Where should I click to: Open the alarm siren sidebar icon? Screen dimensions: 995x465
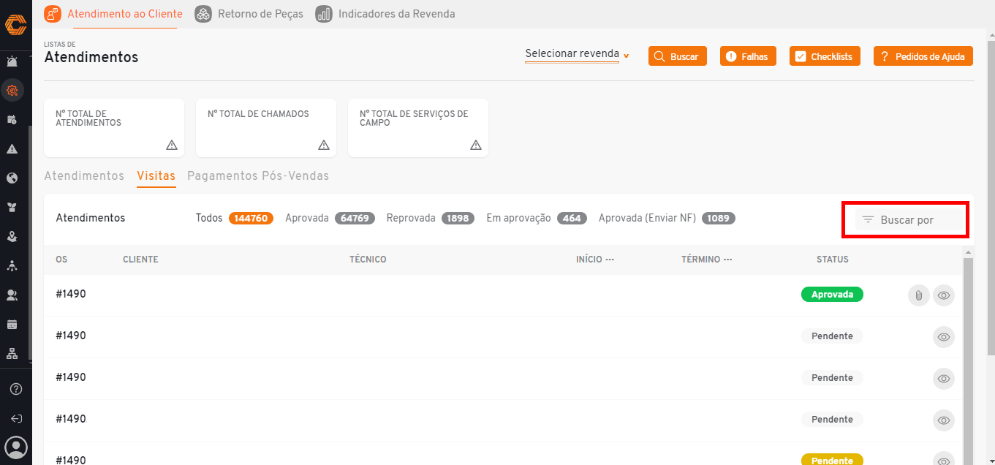(12, 61)
